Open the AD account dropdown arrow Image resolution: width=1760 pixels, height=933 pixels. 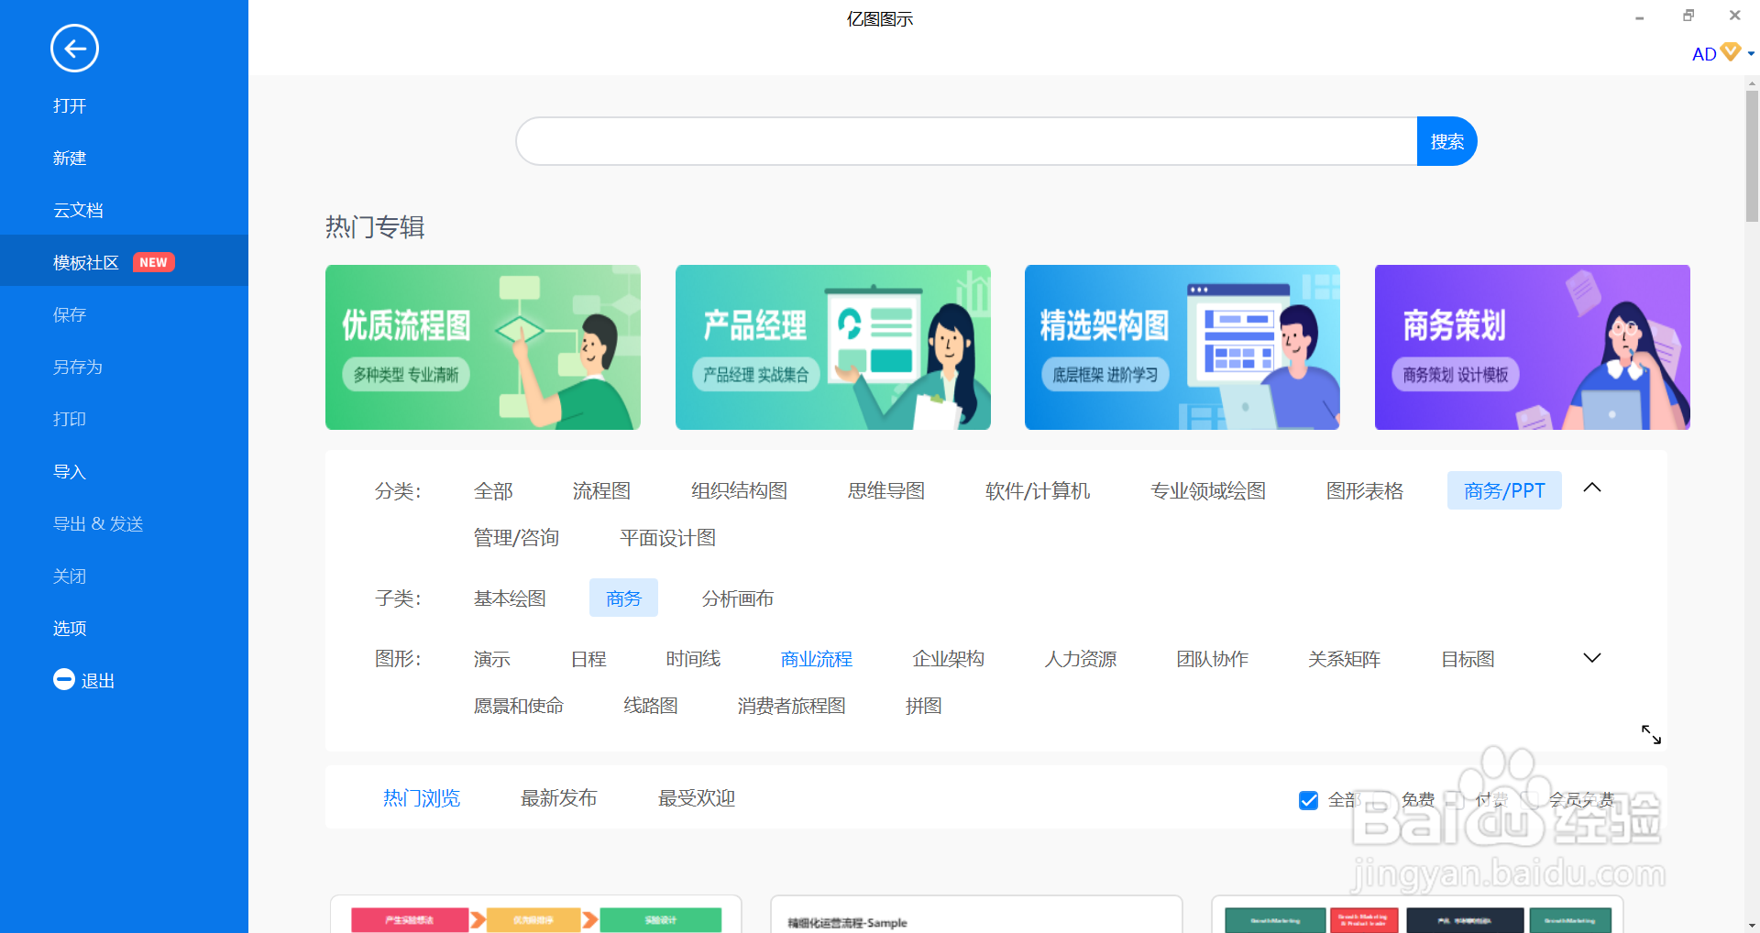1751,54
